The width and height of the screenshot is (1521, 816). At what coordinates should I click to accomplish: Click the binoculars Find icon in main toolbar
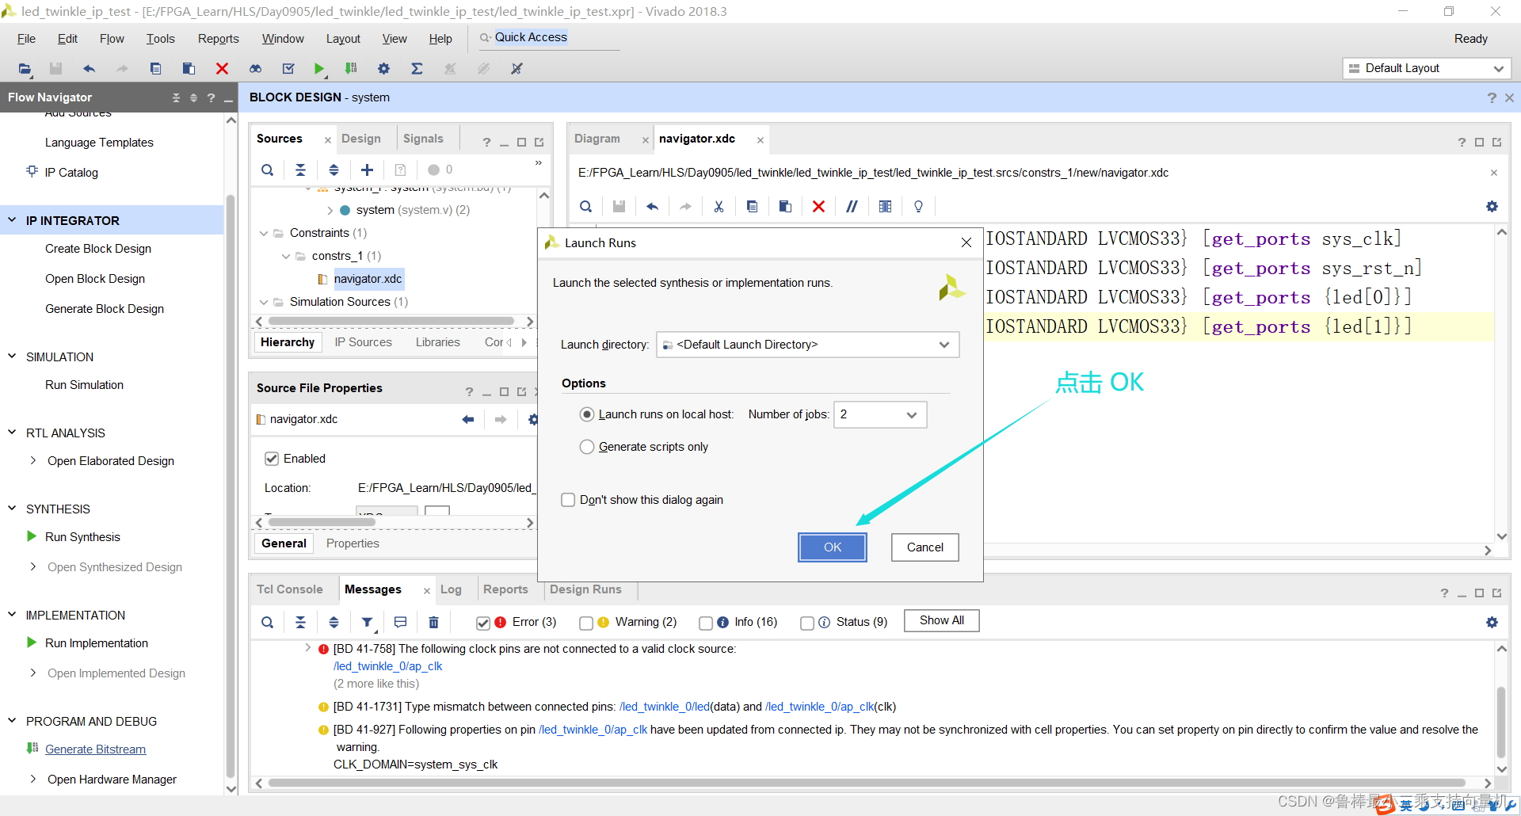coord(255,69)
